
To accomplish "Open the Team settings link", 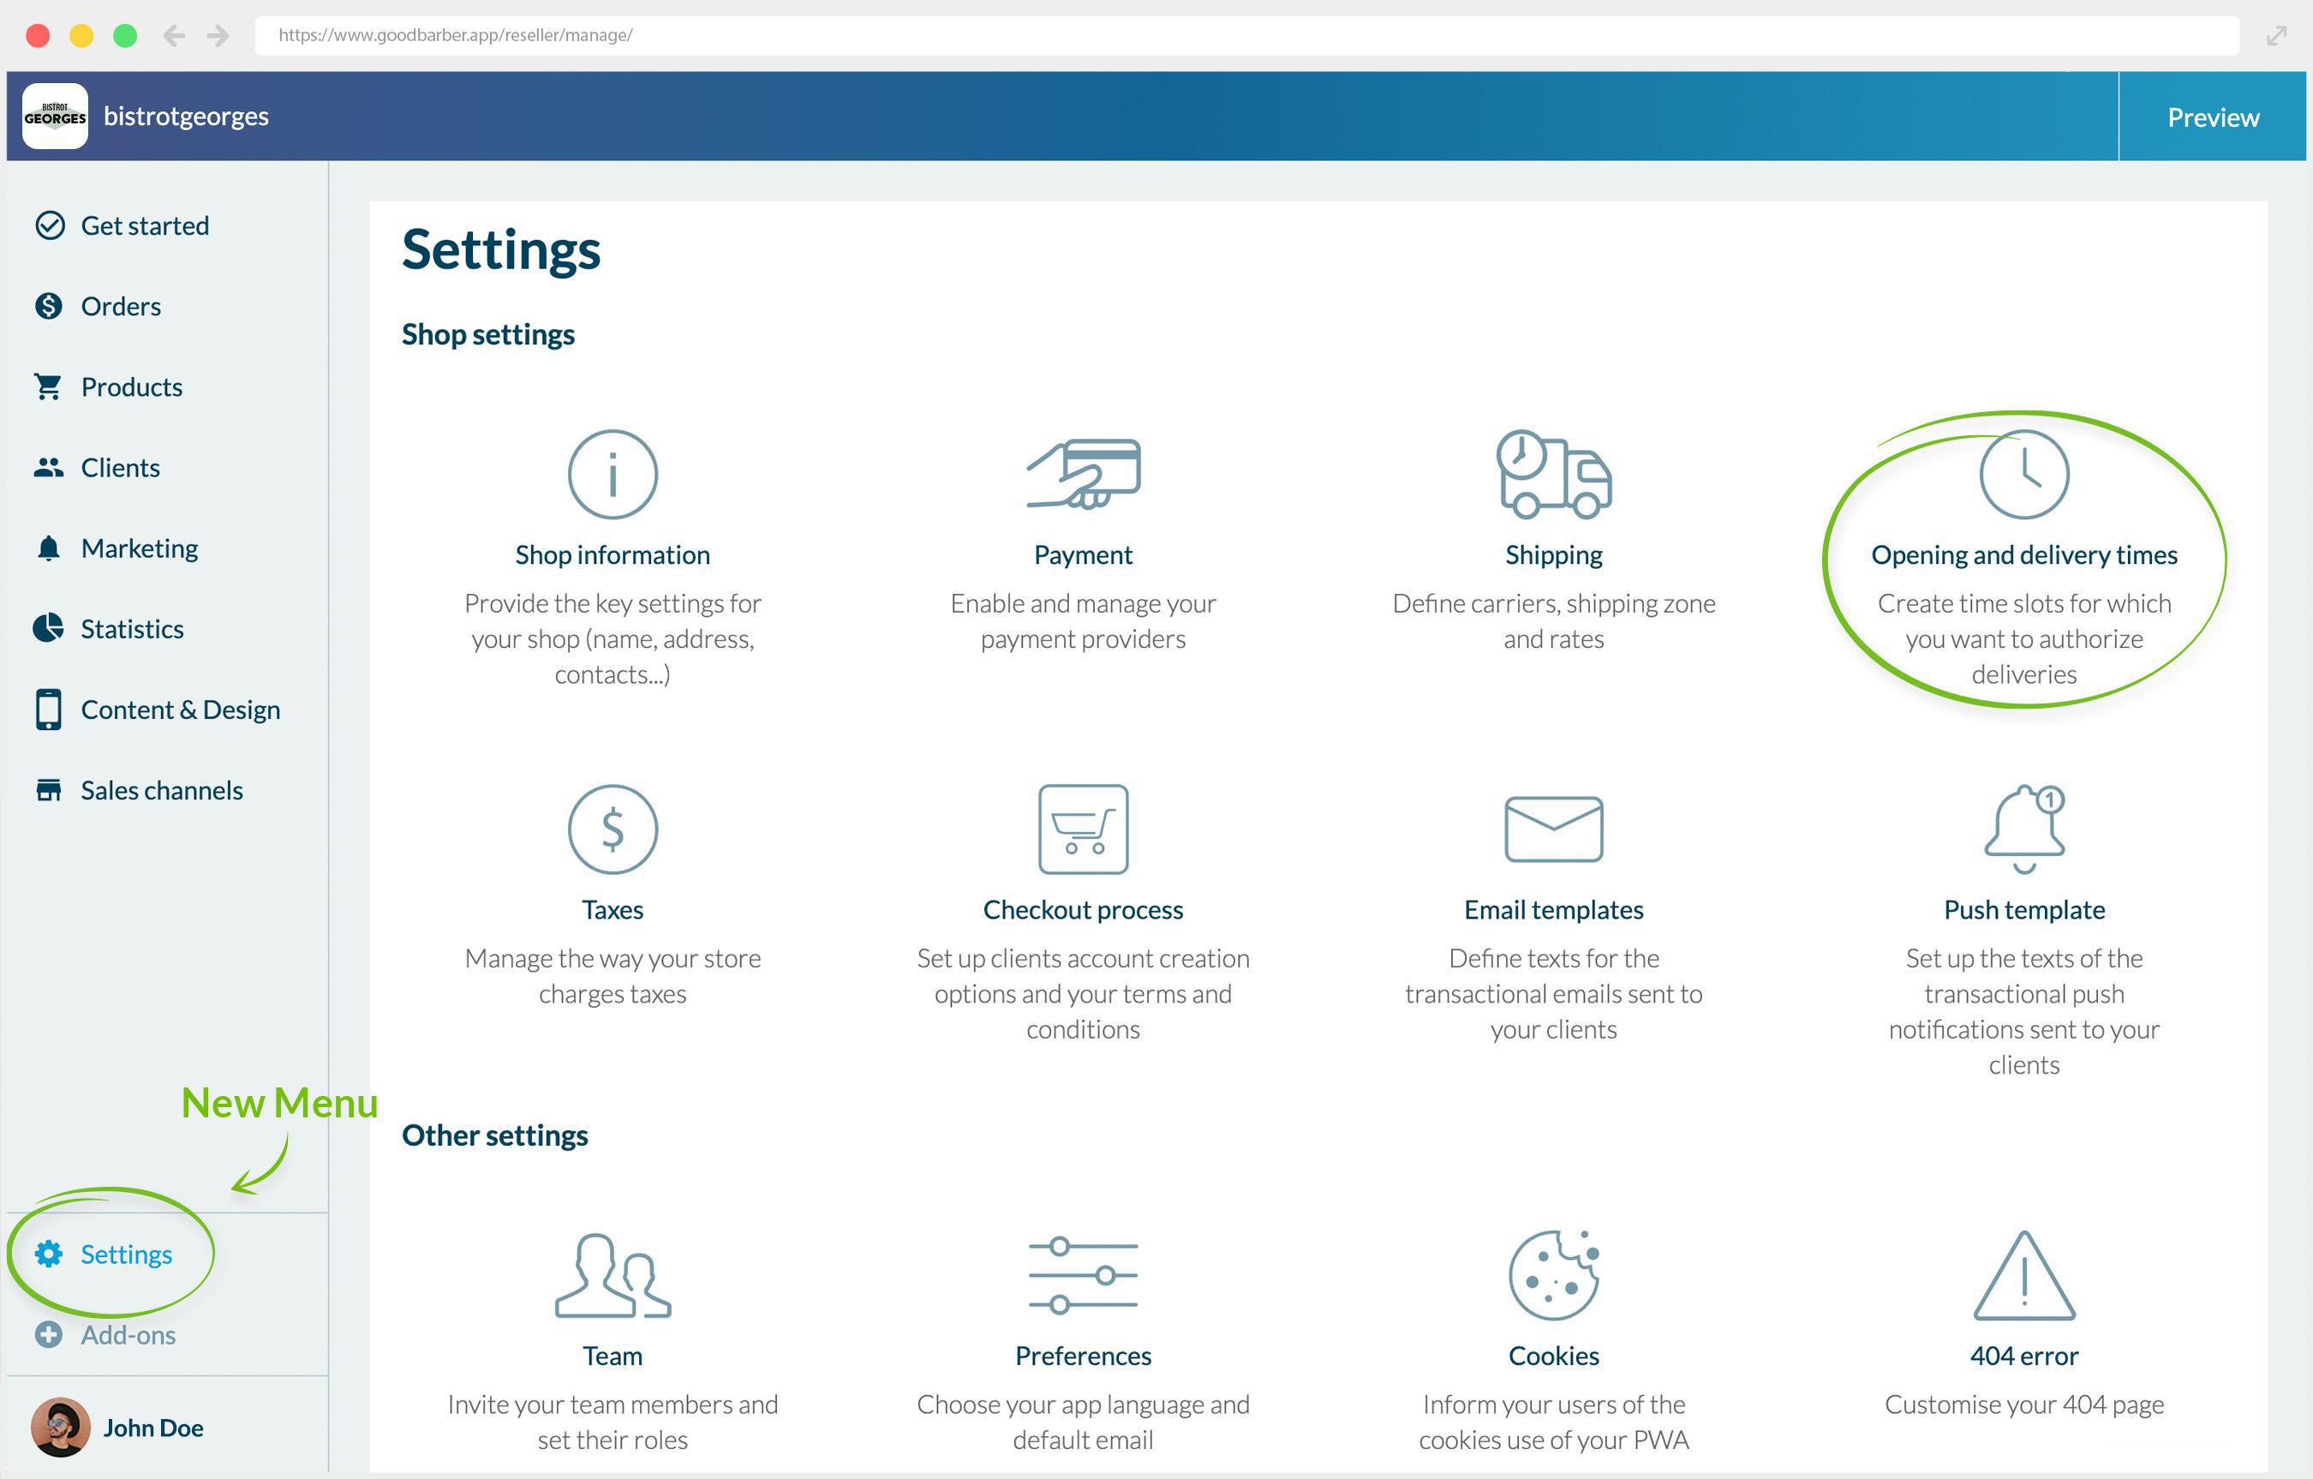I will [x=612, y=1355].
